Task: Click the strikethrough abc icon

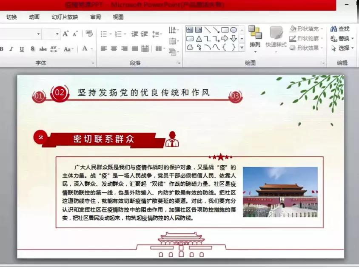Action: click(43, 49)
